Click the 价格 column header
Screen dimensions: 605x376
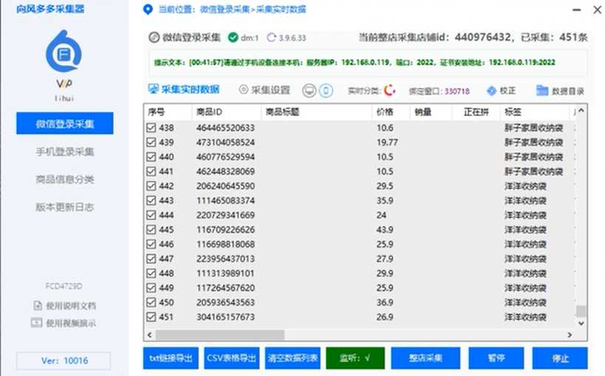pyautogui.click(x=385, y=112)
